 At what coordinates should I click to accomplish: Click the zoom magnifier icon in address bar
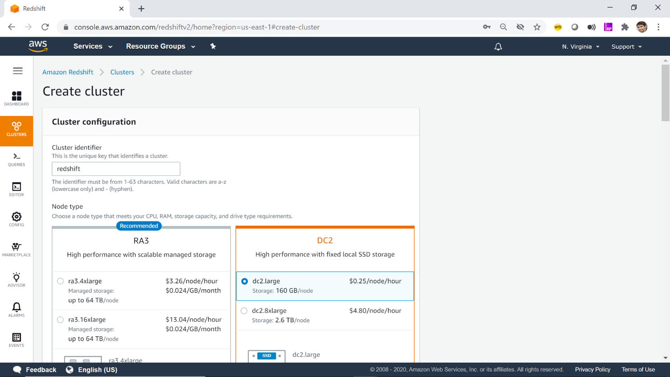(503, 27)
